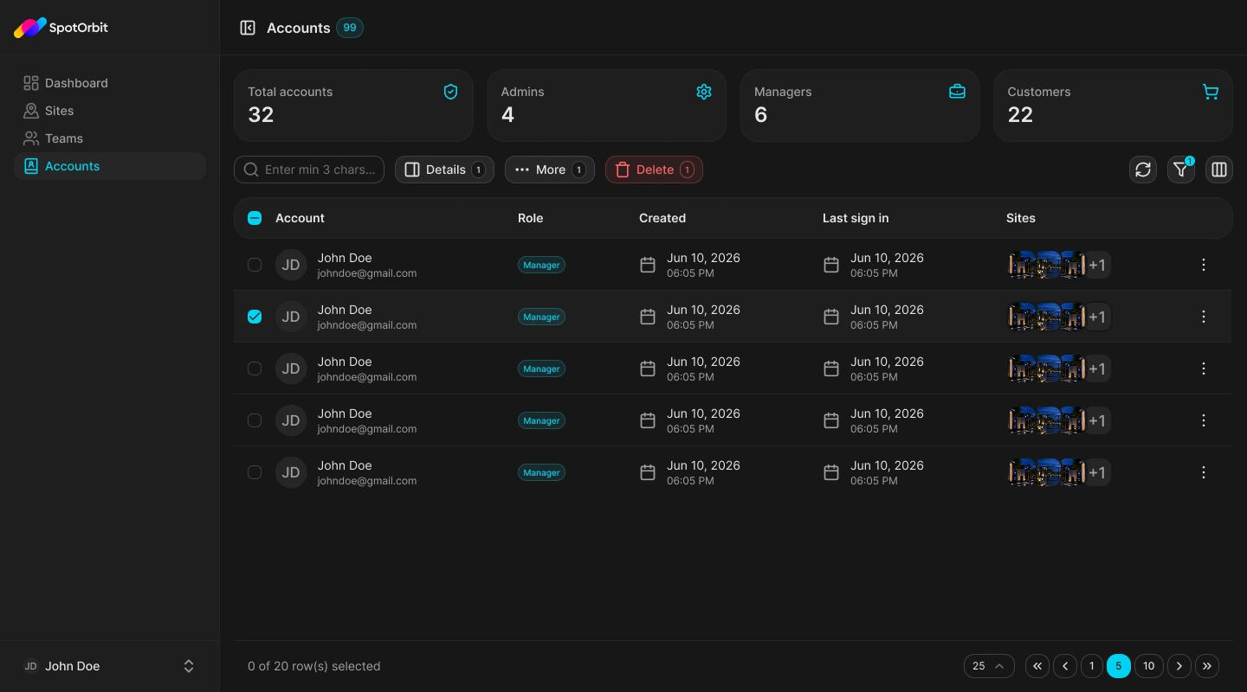Viewport: 1247px width, 692px height.
Task: Go to Sites in the sidebar
Action: coord(110,111)
